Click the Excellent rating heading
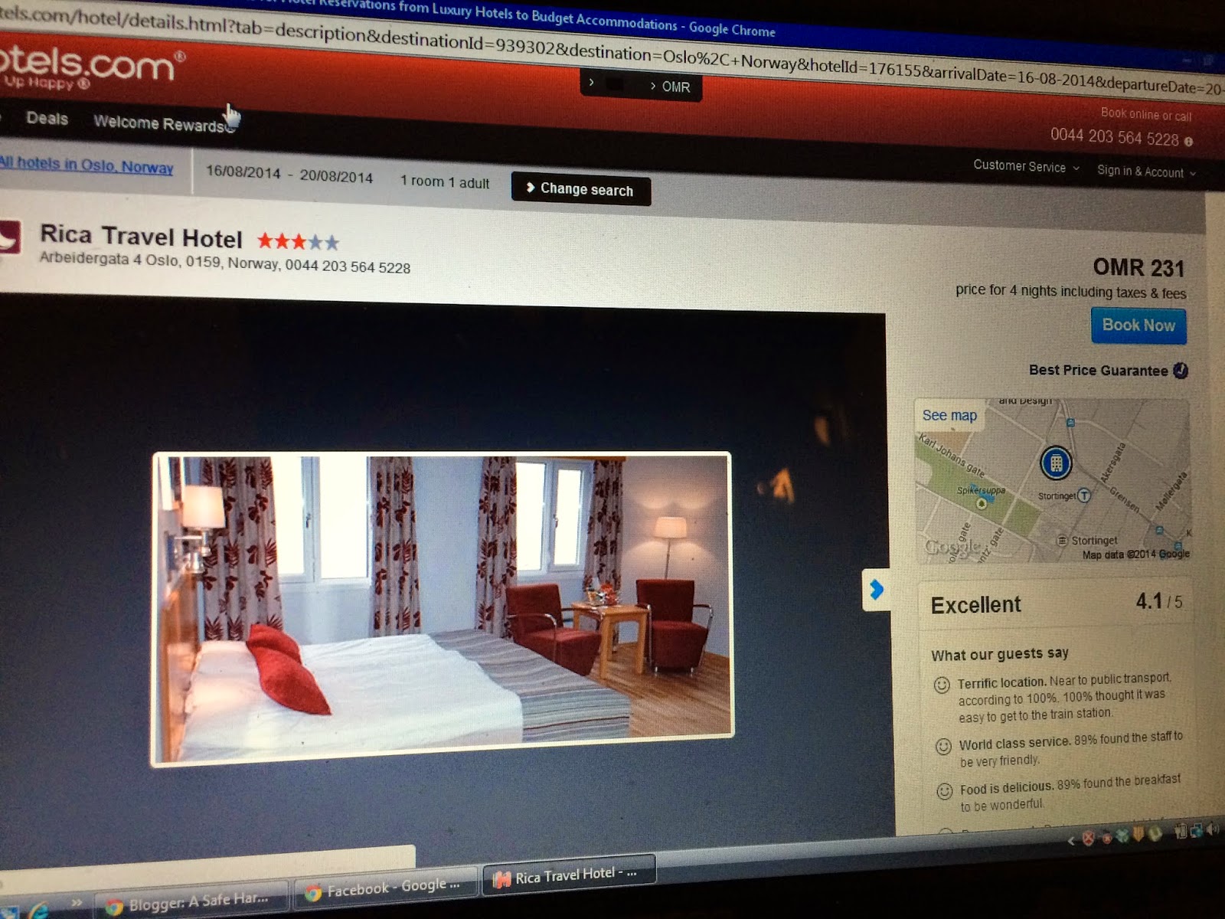1225x919 pixels. (x=975, y=605)
